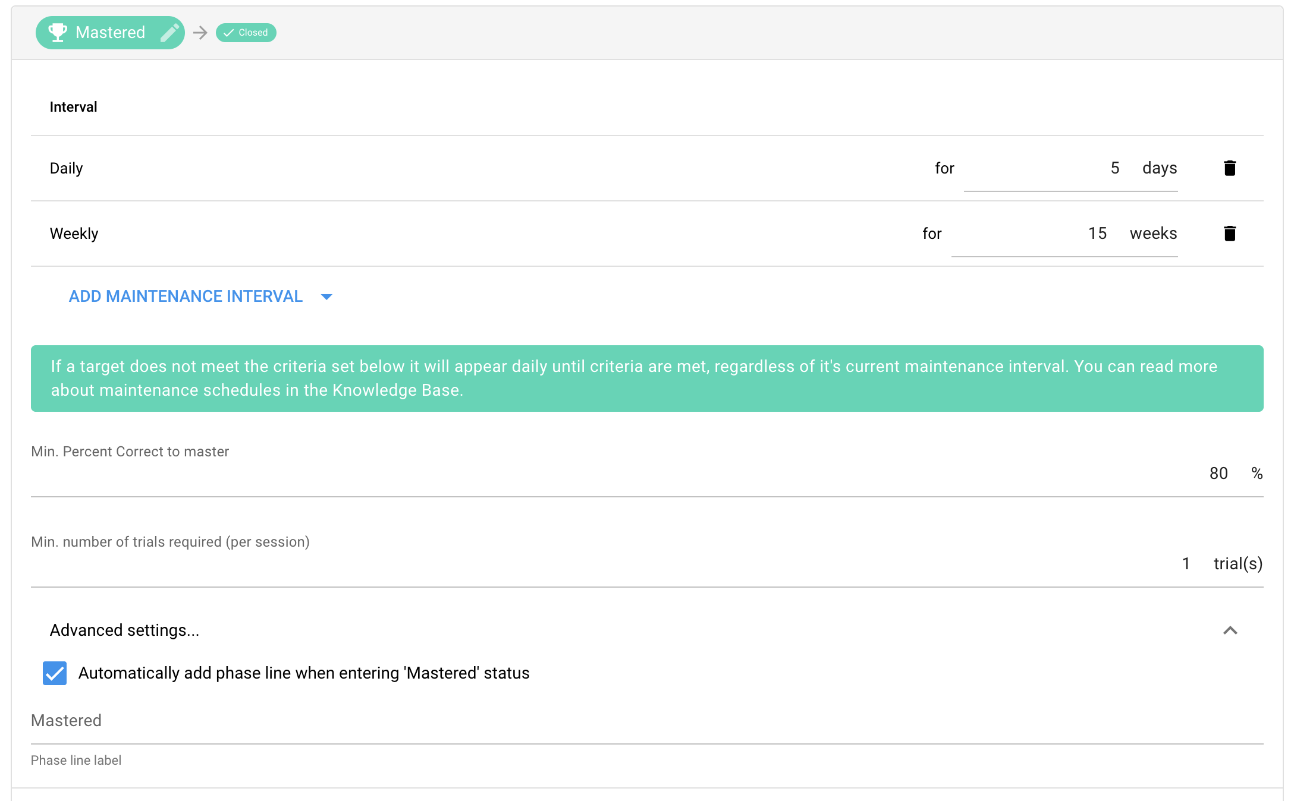Click the green Knowledge Base info banner
Screen dimensions: 1294x801
[x=647, y=379]
